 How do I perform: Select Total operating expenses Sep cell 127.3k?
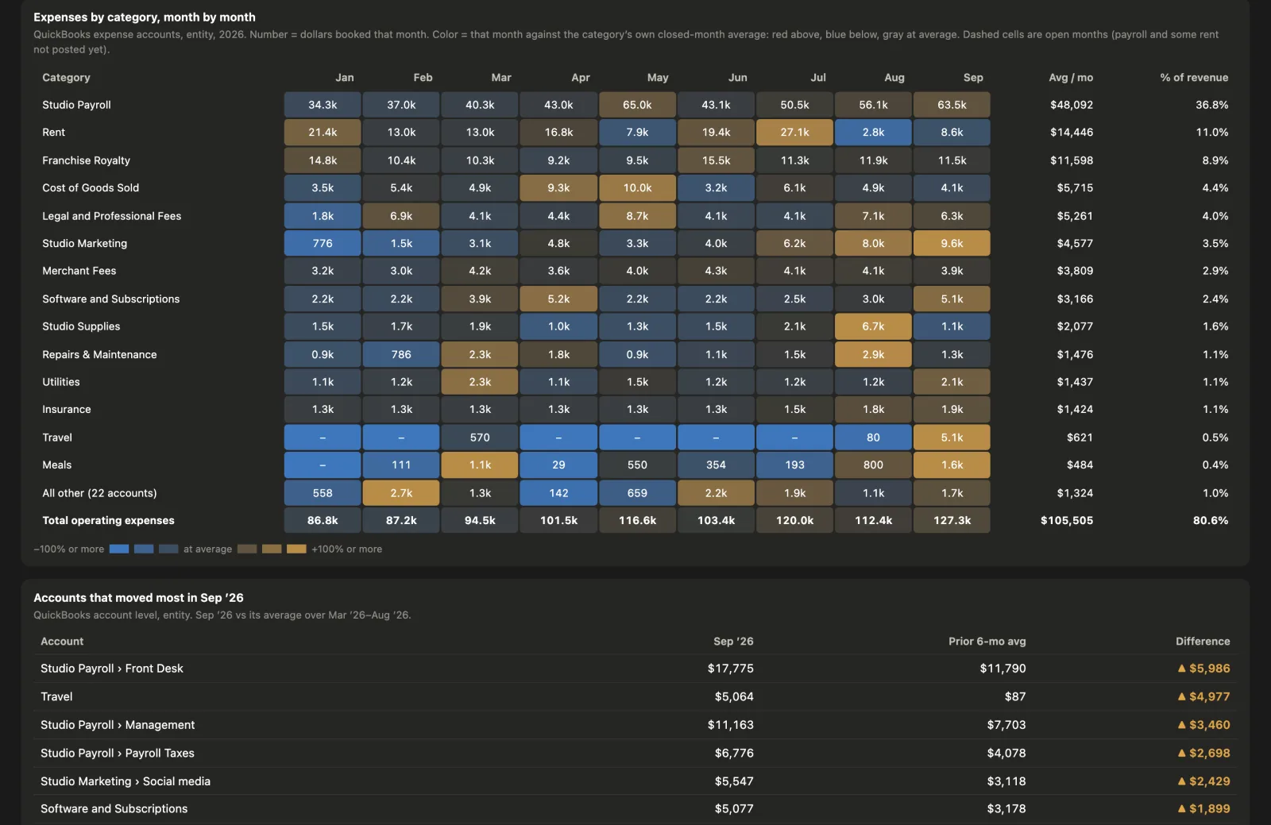click(x=952, y=521)
